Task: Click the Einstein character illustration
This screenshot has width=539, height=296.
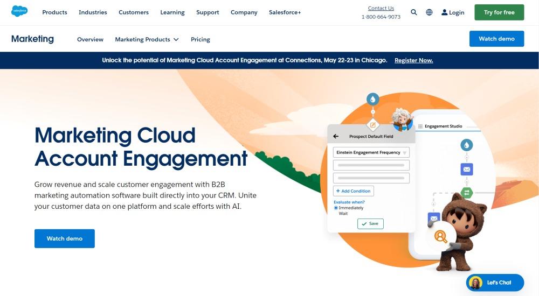Action: pyautogui.click(x=402, y=119)
